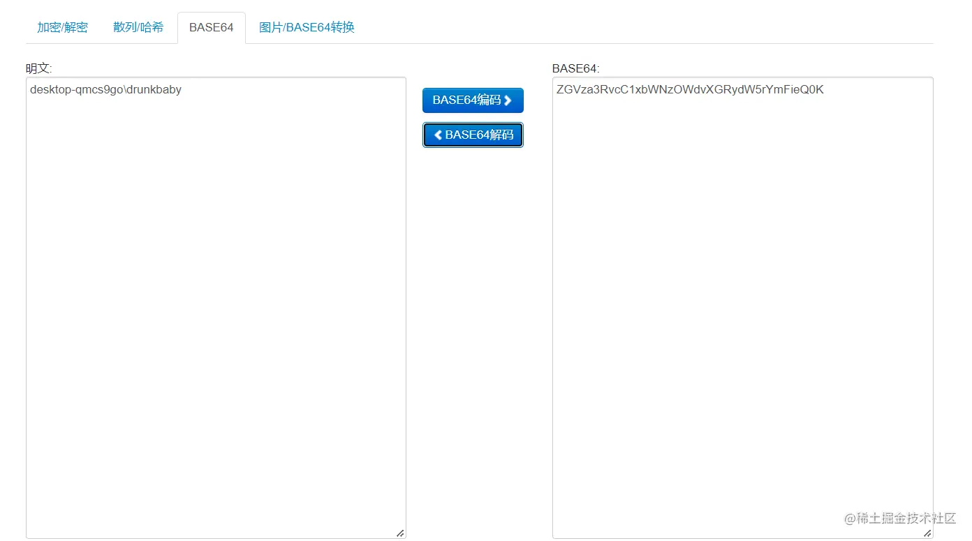Click the BASE64解码 button
This screenshot has height=541, width=972.
(x=473, y=135)
